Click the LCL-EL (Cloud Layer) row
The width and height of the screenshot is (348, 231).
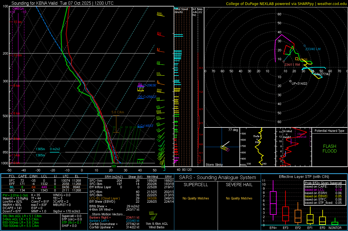point(132,198)
